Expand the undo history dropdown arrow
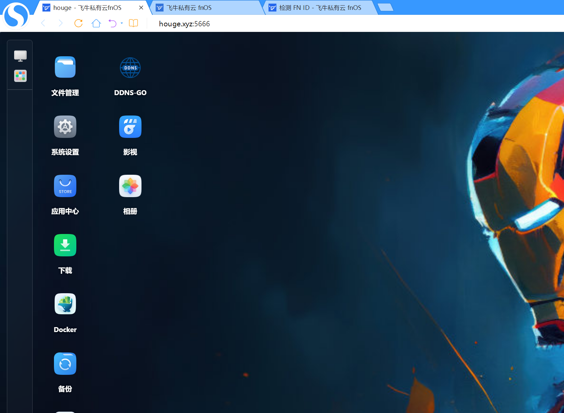This screenshot has width=564, height=413. click(122, 23)
